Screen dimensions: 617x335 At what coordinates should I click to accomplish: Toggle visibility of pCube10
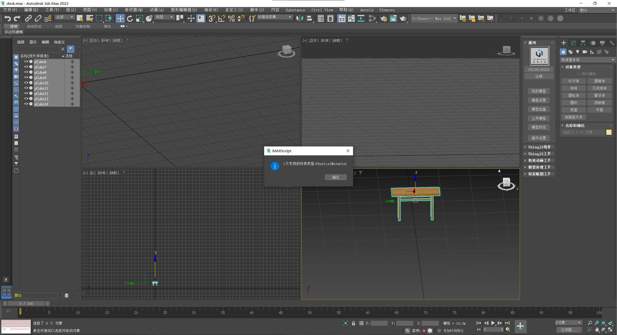tap(26, 83)
